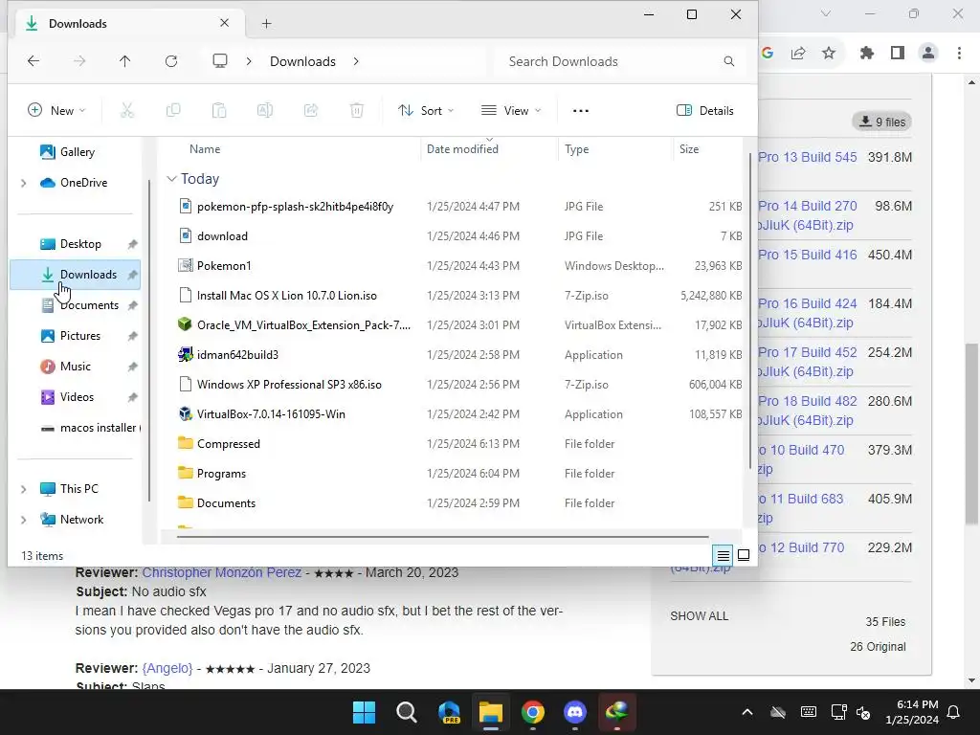Sort by the Size column header
The image size is (980, 735).
point(689,149)
